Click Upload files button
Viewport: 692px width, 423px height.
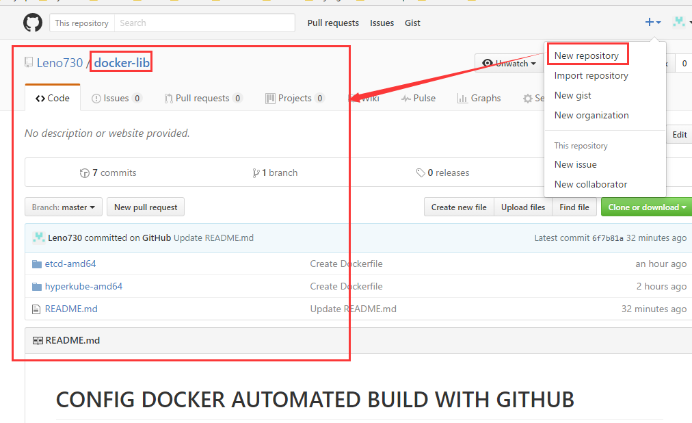tap(523, 207)
